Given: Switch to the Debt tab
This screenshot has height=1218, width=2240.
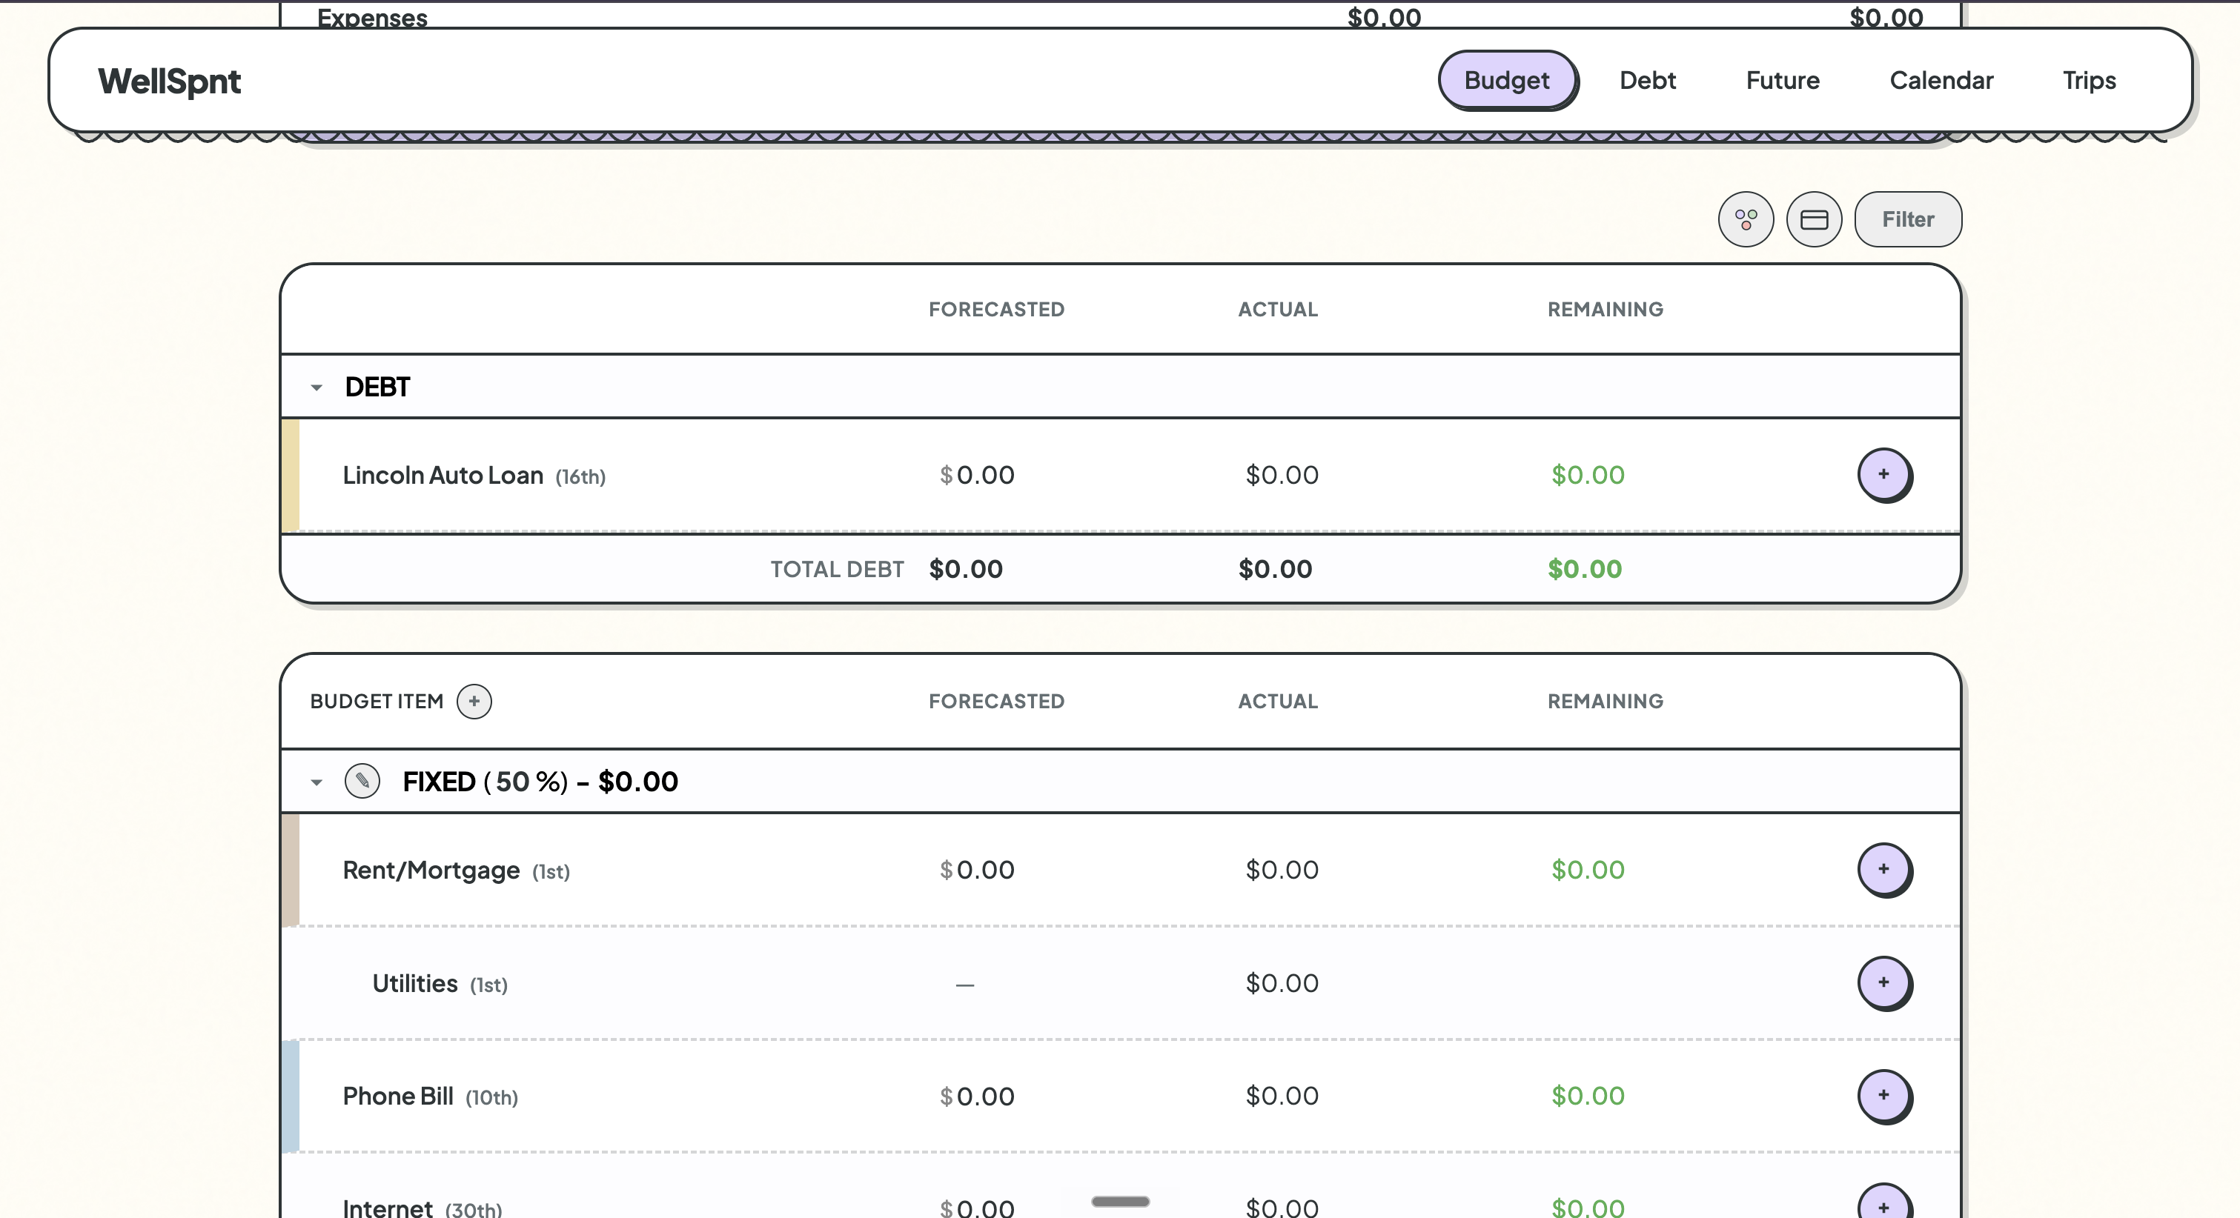Looking at the screenshot, I should pos(1647,80).
